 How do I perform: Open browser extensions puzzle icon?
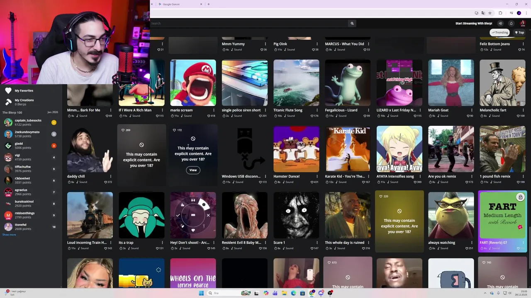point(500,13)
